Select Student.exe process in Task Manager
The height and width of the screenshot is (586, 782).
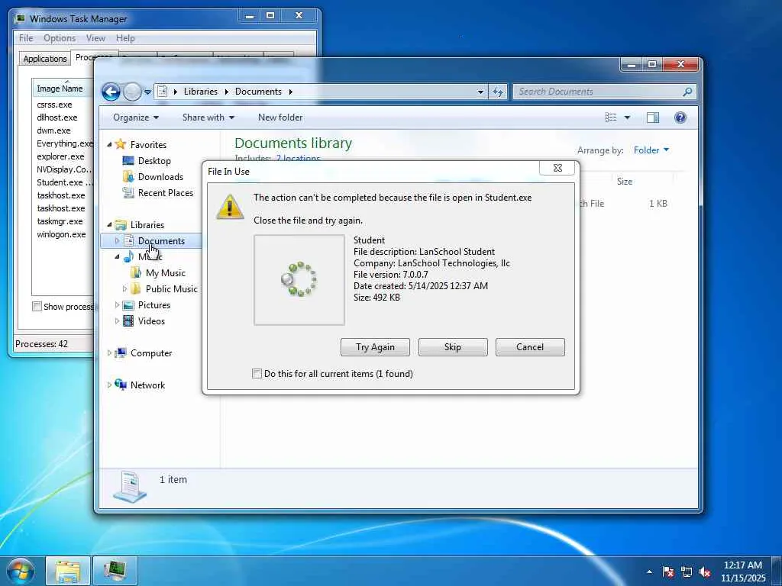point(63,182)
